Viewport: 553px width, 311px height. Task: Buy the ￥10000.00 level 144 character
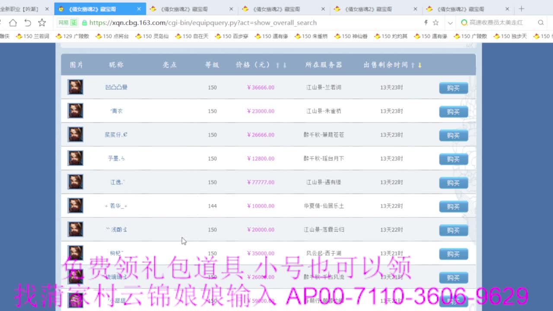[x=454, y=207]
